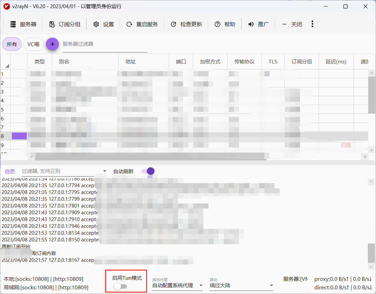Enable Tun模式 with the toggle switch

click(120, 286)
